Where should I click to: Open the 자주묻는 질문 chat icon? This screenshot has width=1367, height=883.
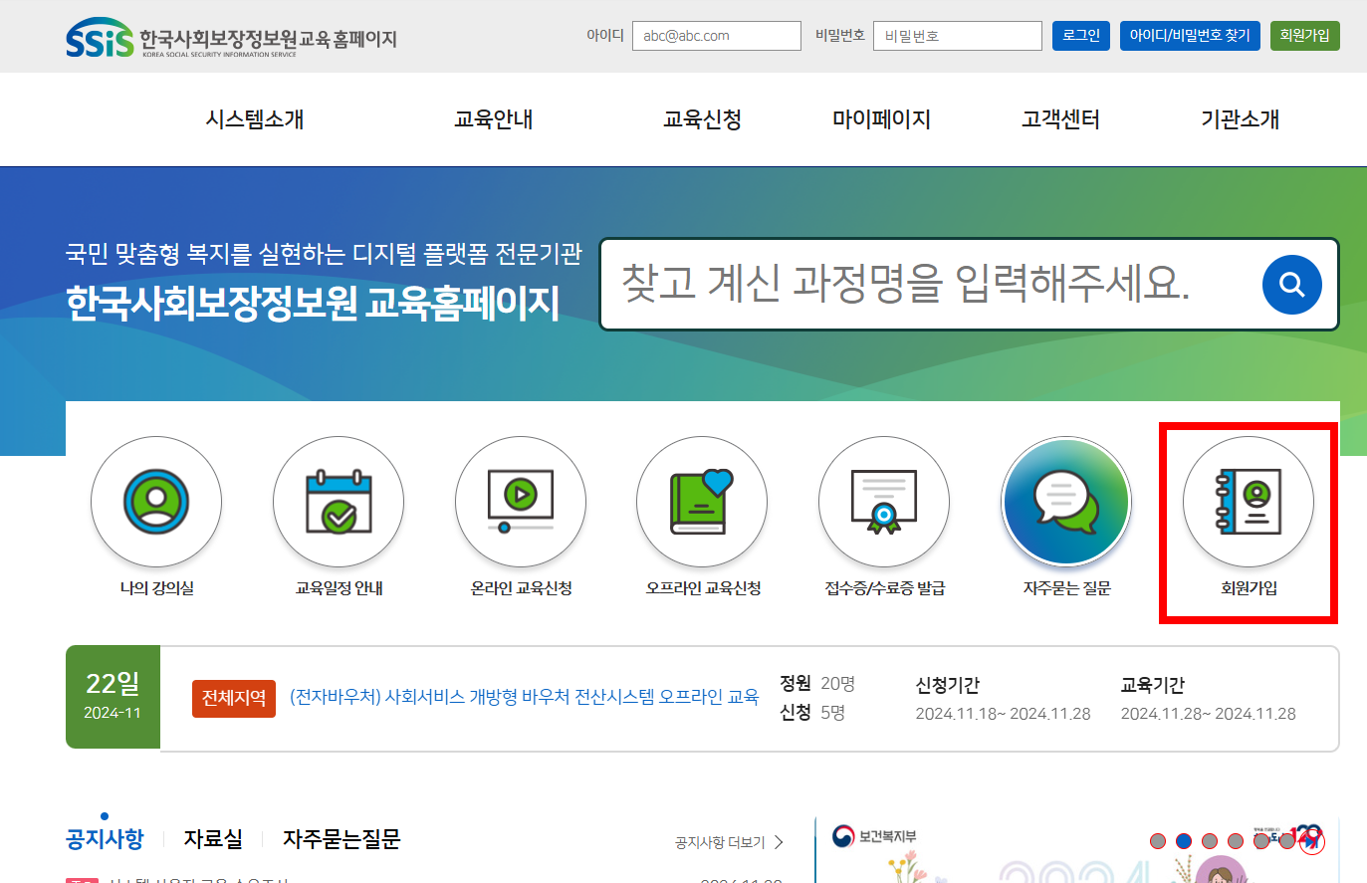click(1065, 502)
